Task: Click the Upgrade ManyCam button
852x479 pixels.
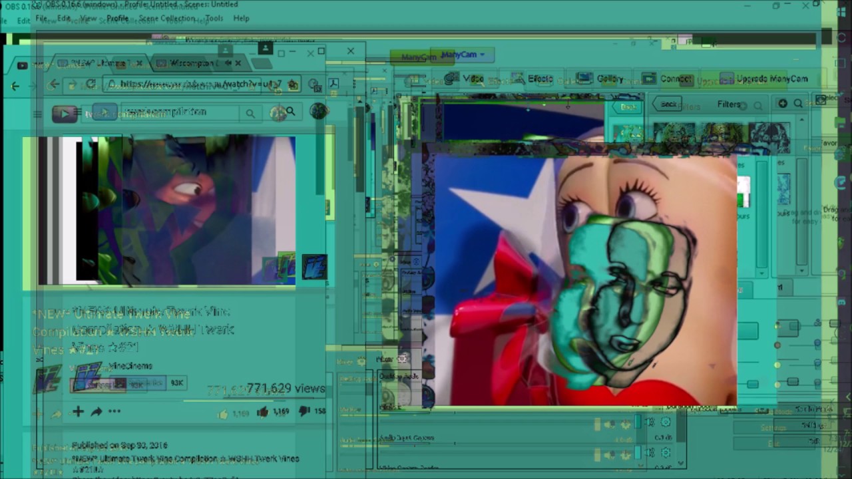Action: point(763,79)
